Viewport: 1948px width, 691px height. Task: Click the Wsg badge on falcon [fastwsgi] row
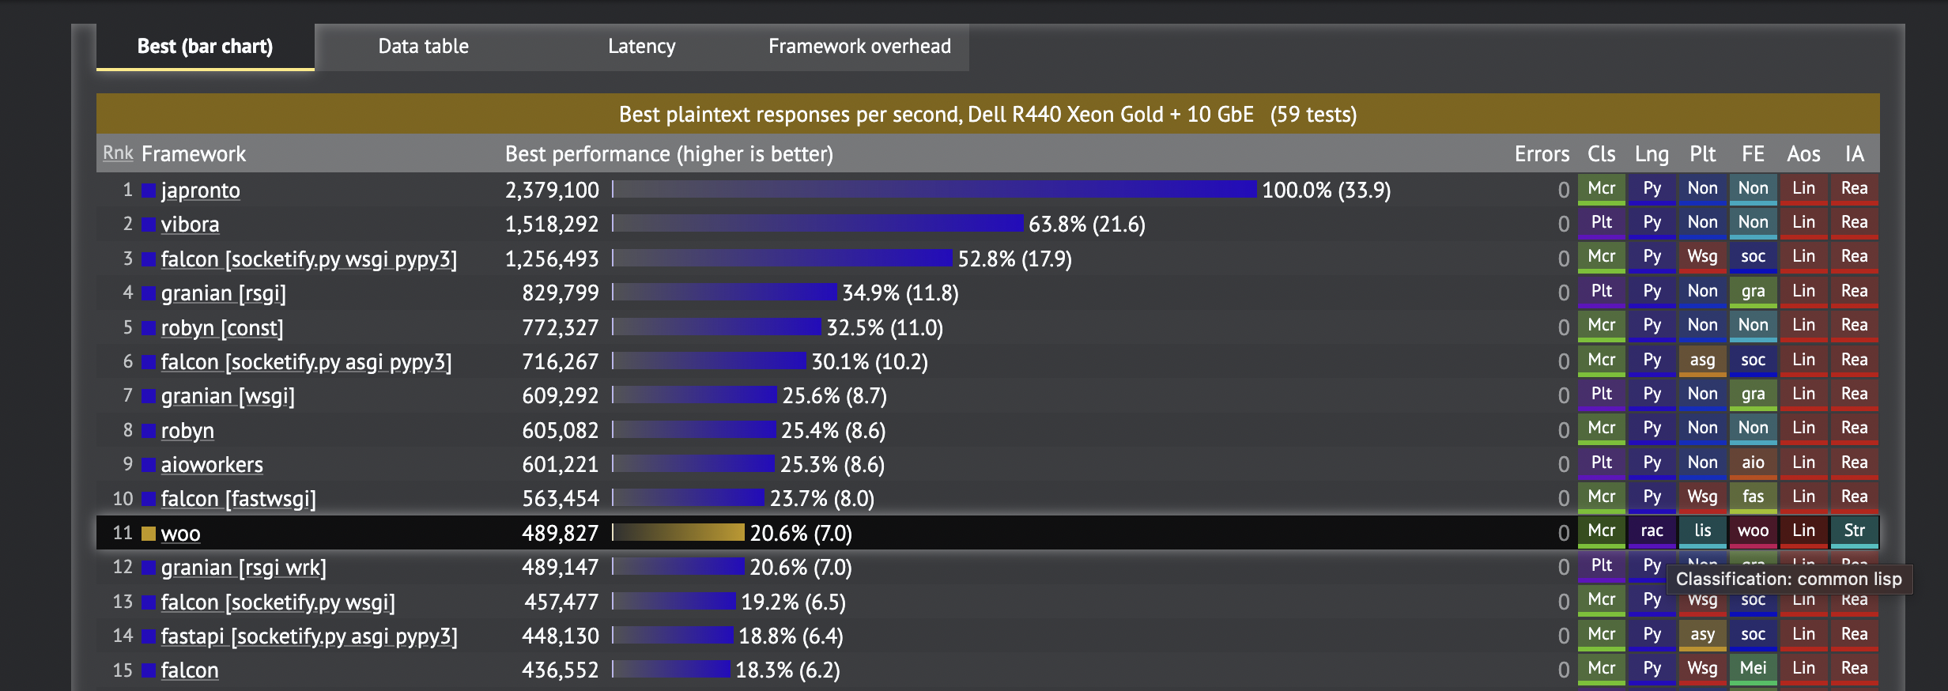1702,497
